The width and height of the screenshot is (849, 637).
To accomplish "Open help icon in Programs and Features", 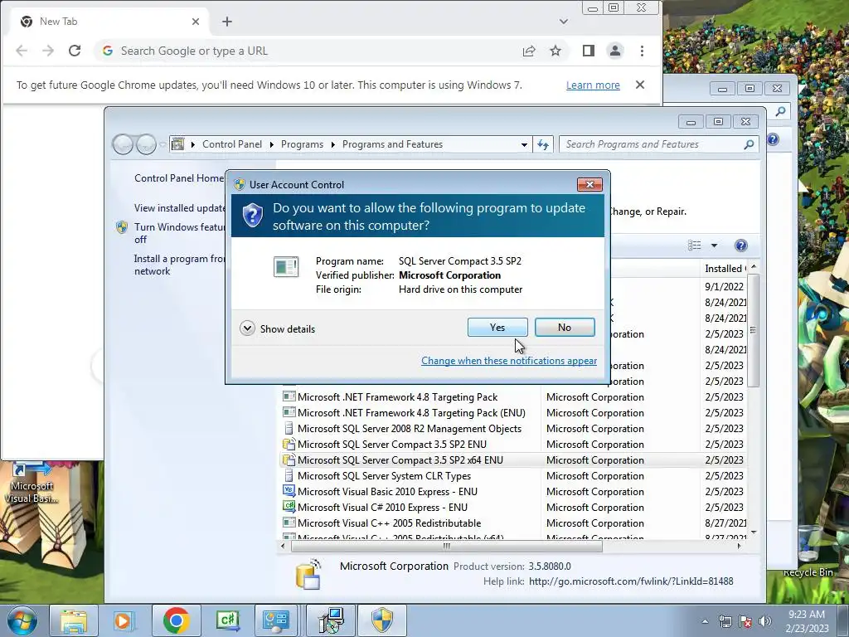I will [x=740, y=246].
